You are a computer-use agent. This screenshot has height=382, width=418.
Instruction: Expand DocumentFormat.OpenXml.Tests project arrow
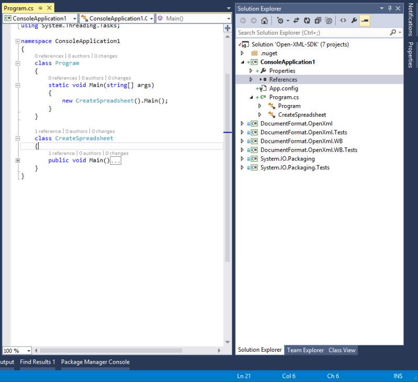[242, 132]
